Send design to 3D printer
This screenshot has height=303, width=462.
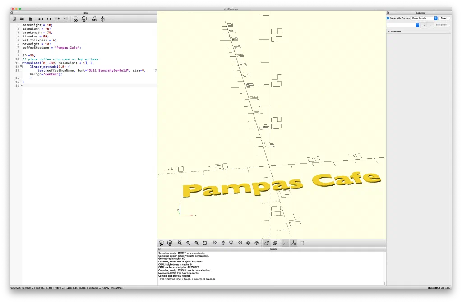(x=102, y=19)
